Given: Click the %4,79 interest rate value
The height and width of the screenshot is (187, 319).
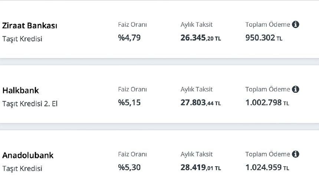Looking at the screenshot, I should point(129,37).
